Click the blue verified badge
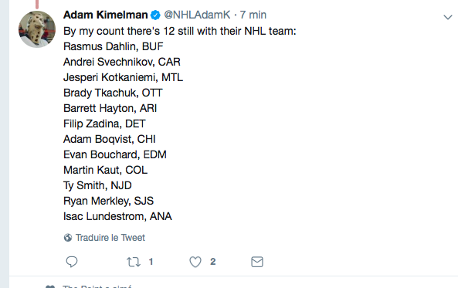 click(155, 15)
